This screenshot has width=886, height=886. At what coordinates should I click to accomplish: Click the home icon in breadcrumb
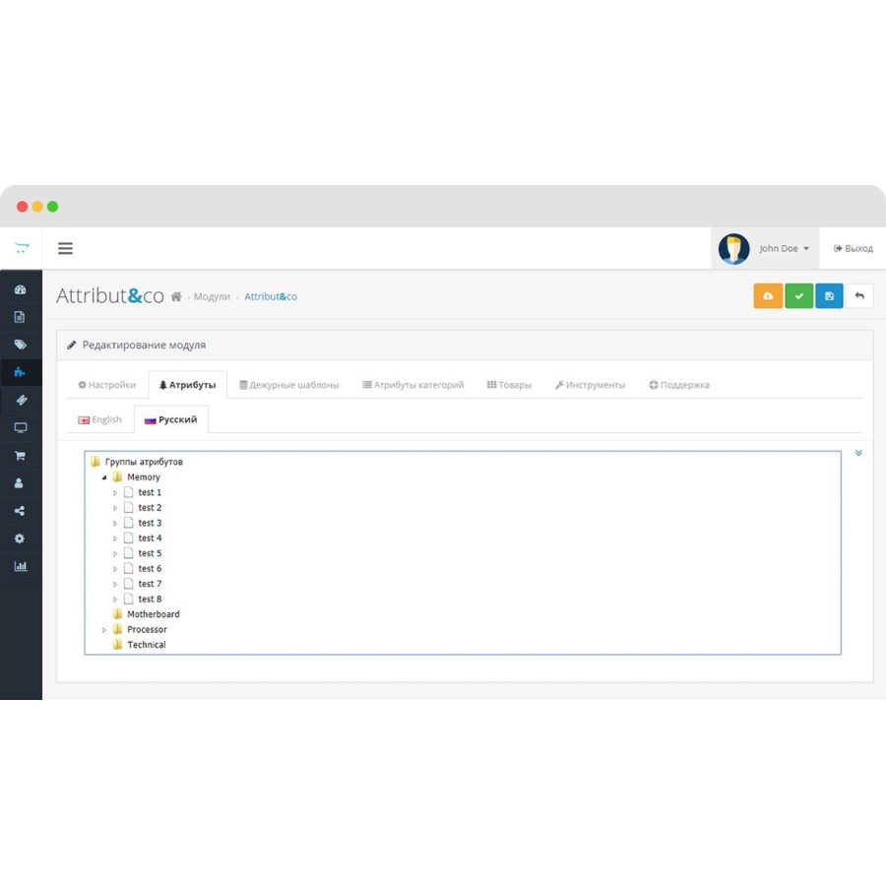pyautogui.click(x=176, y=296)
